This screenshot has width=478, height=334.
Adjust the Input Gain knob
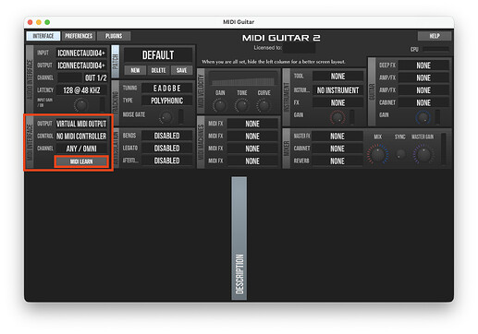(80, 105)
